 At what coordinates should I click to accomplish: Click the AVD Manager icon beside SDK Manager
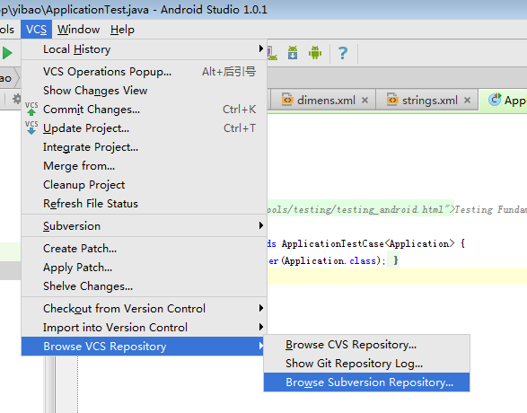(x=272, y=53)
